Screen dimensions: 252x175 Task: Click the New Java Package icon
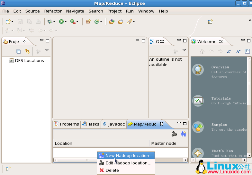pos(88,22)
